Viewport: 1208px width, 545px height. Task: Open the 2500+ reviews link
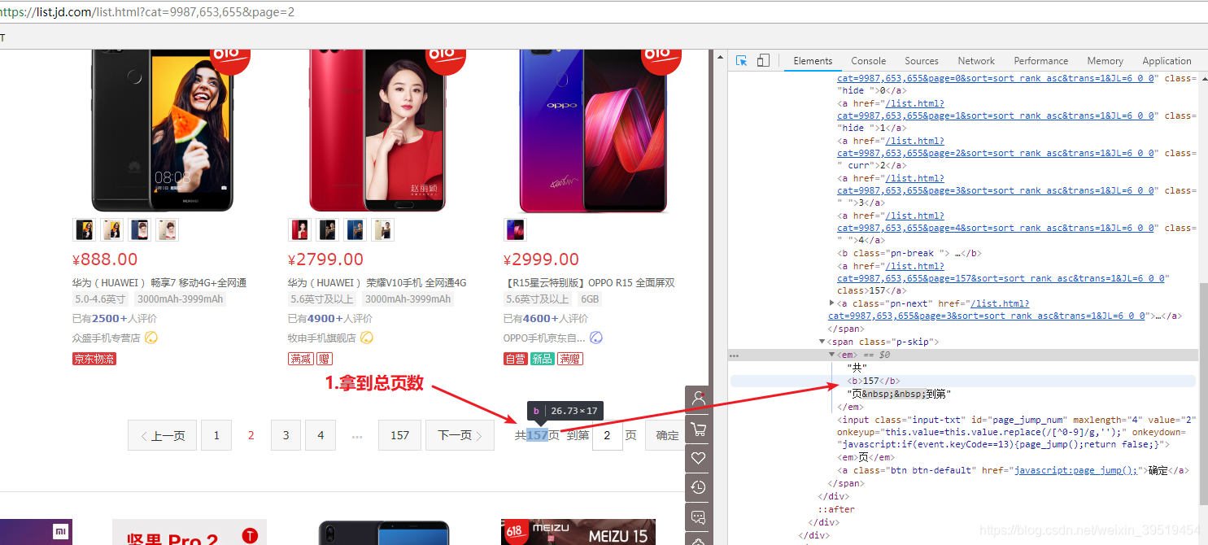(109, 318)
